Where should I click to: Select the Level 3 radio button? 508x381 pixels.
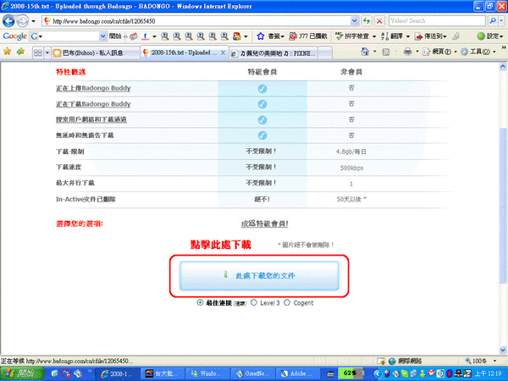(254, 302)
